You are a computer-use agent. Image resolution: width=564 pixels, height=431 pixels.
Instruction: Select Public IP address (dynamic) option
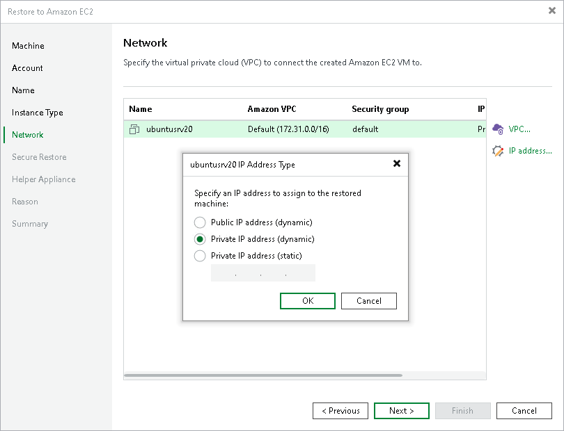(x=200, y=222)
